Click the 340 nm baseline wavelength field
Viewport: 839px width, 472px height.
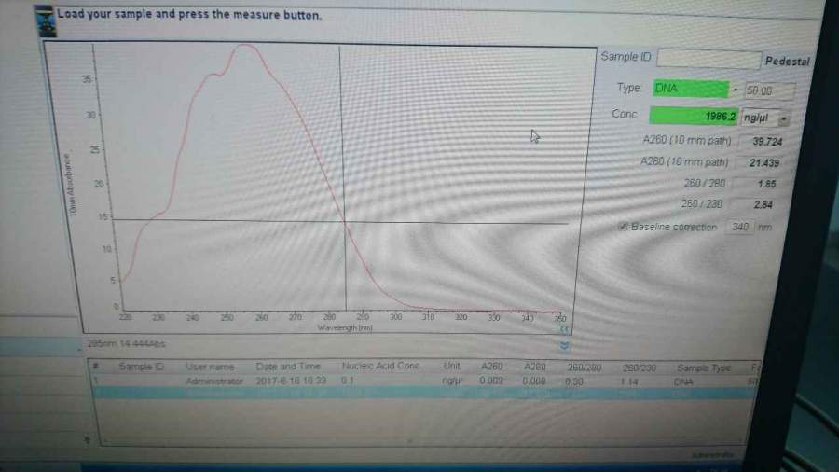pyautogui.click(x=739, y=227)
